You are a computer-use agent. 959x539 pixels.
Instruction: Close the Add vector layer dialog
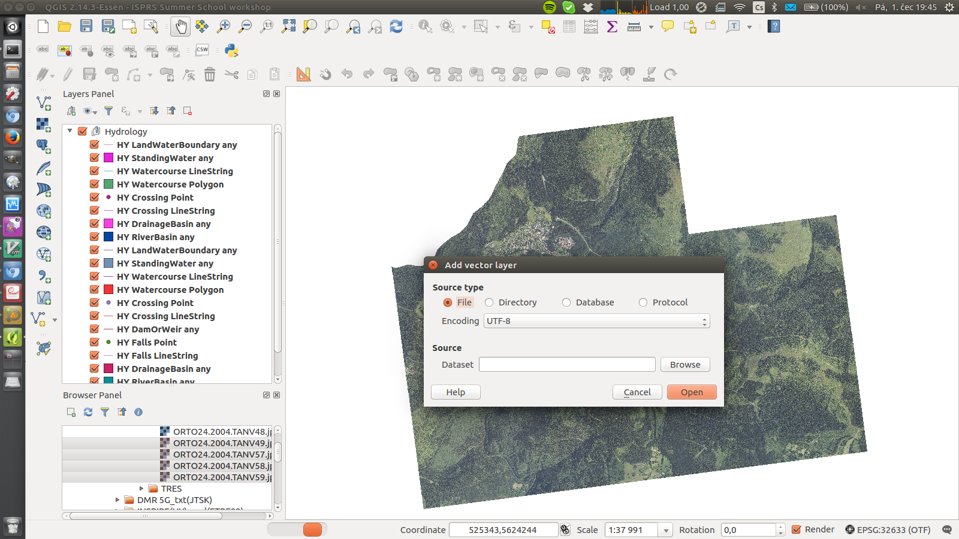433,265
